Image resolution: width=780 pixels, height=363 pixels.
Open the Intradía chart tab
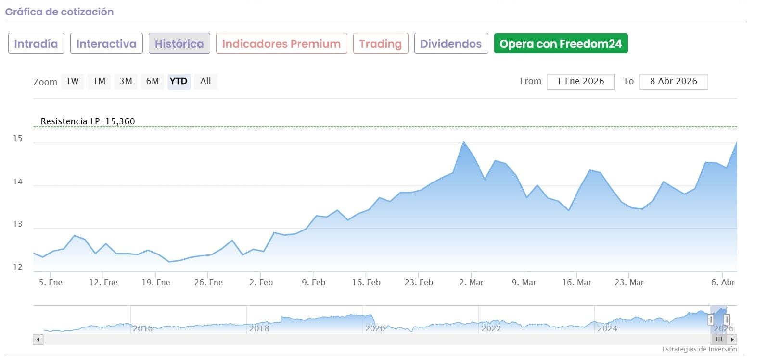tap(36, 44)
